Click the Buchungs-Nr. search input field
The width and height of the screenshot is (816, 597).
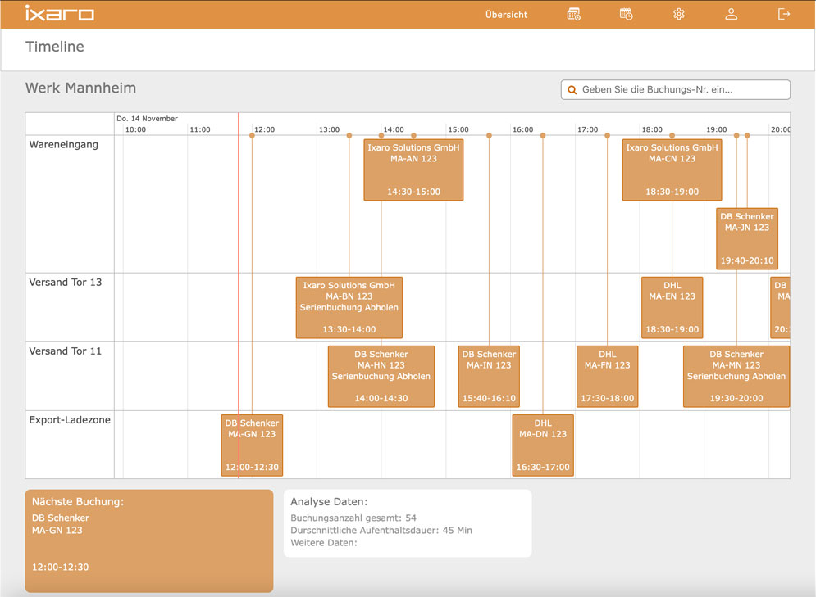(x=681, y=89)
